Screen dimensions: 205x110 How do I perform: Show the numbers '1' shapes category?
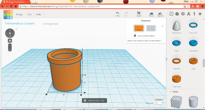194,14
